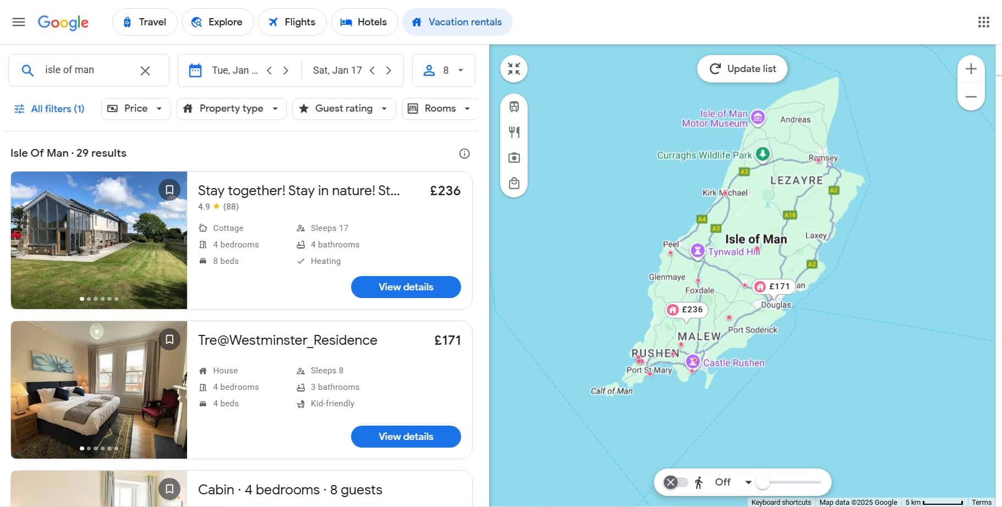This screenshot has width=1002, height=507.
Task: Show shopping places on map
Action: [x=514, y=183]
